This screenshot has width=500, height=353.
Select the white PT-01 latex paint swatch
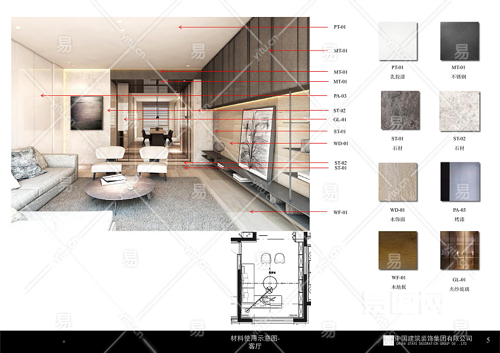coord(398,41)
